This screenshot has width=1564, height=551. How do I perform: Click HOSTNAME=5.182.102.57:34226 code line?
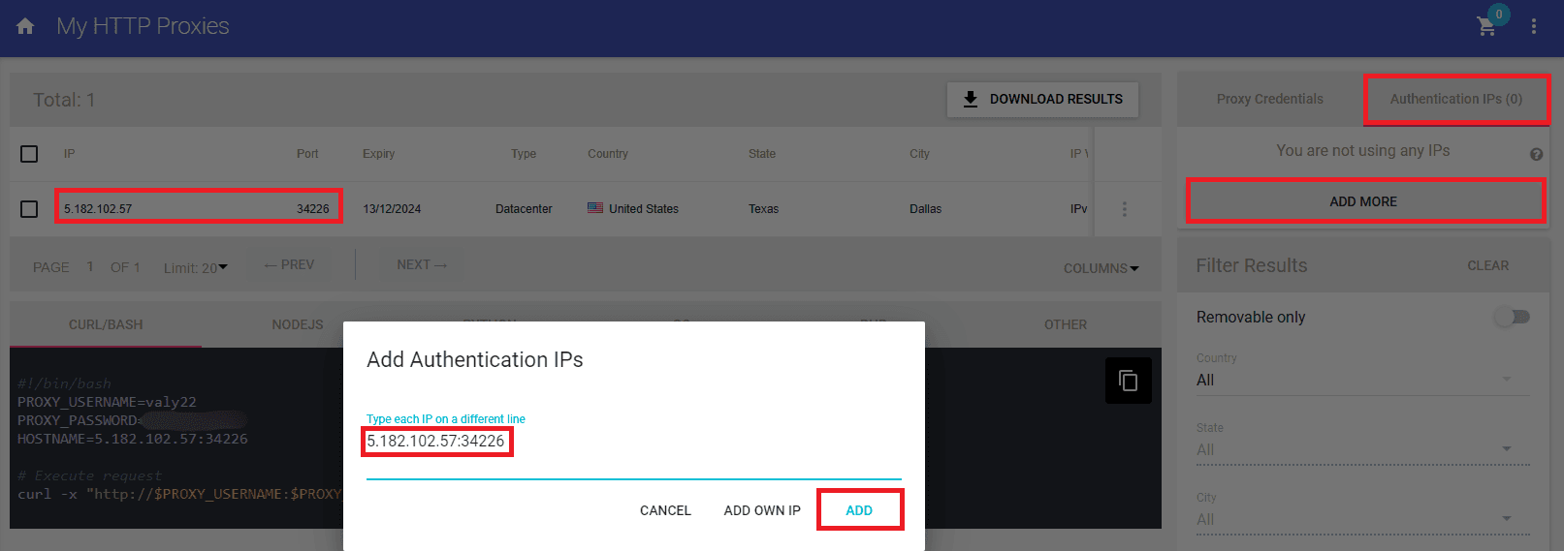point(133,439)
